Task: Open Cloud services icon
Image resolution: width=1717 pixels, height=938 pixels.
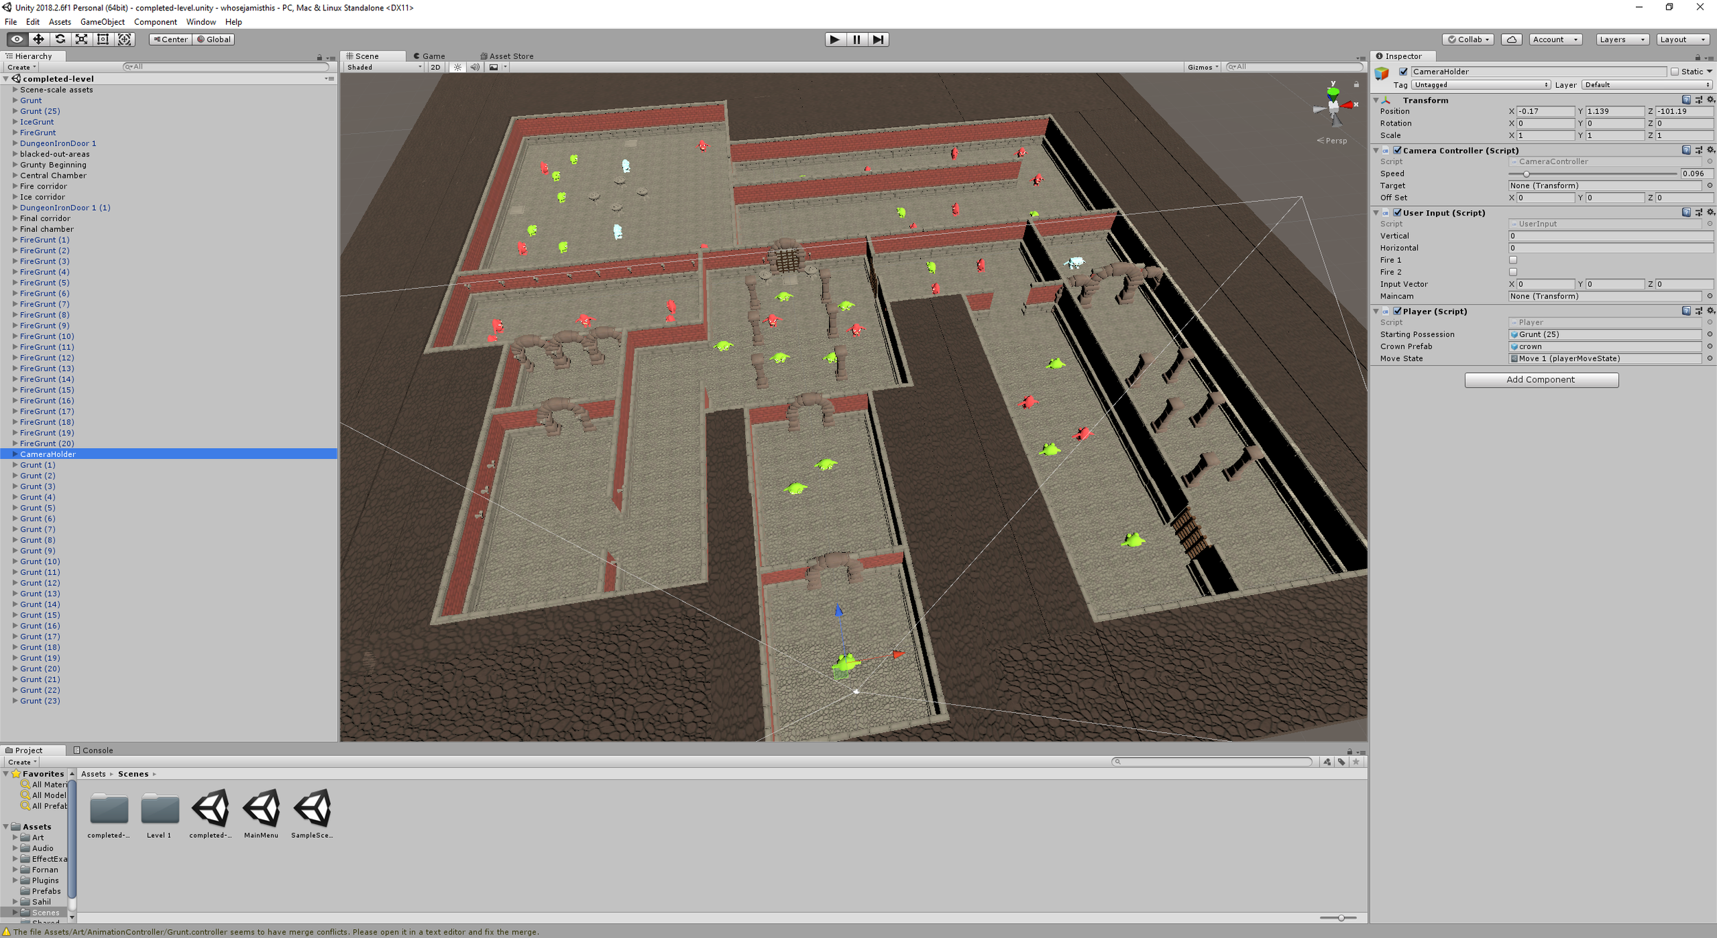Action: coord(1511,39)
